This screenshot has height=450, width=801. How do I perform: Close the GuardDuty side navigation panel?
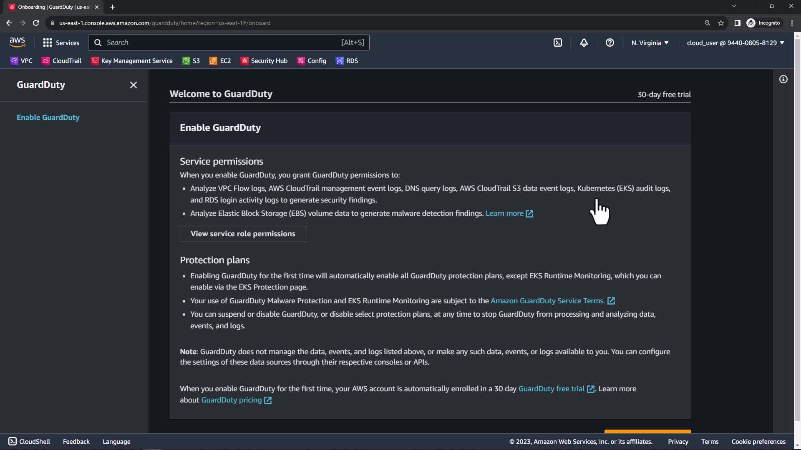(x=133, y=85)
